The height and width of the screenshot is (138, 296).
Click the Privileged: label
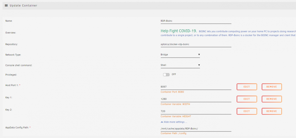pyautogui.click(x=11, y=75)
